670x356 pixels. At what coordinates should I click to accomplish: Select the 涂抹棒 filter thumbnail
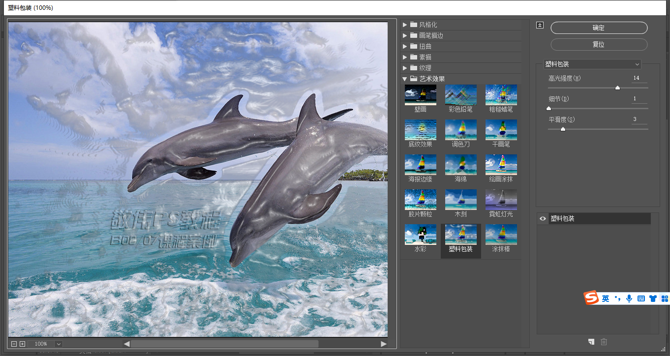click(x=501, y=235)
